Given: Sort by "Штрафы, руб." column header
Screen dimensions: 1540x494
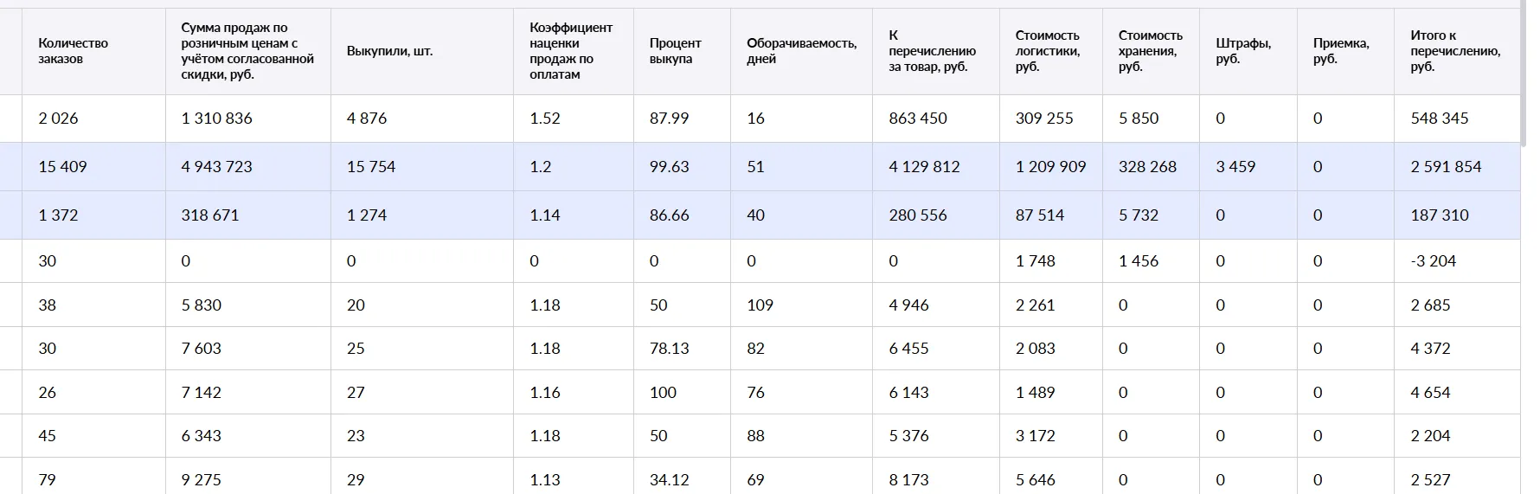Looking at the screenshot, I should (x=1243, y=51).
